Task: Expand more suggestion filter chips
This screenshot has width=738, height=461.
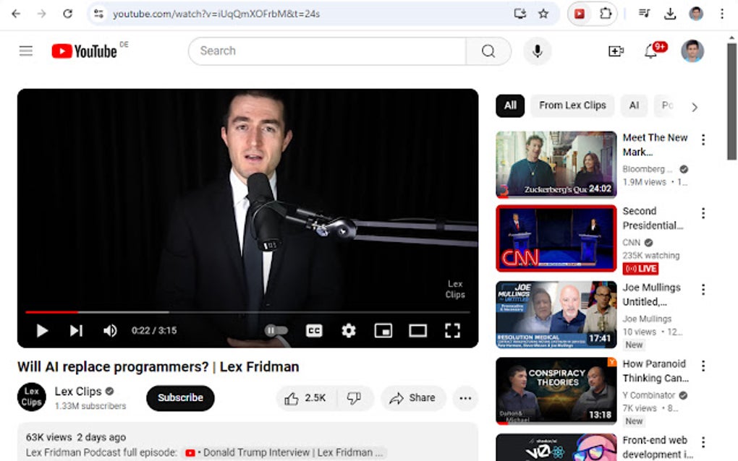Action: pyautogui.click(x=694, y=105)
